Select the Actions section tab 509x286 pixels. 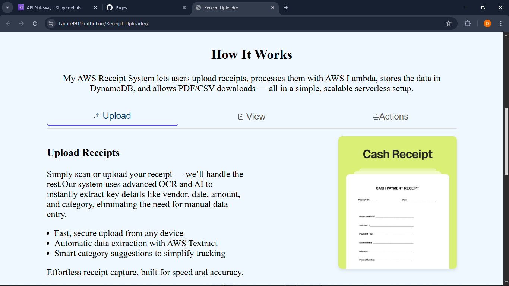391,117
